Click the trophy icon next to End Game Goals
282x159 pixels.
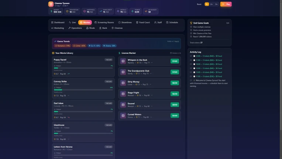coord(191,23)
